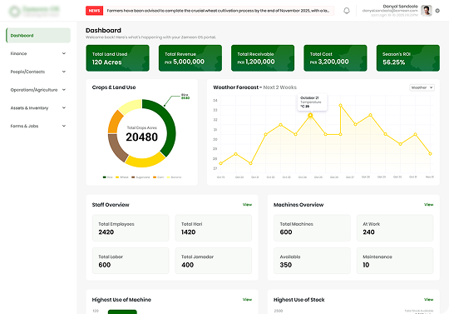Image resolution: width=449 pixels, height=314 pixels.
Task: Click the scrolling news ticker text
Action: tap(218, 11)
